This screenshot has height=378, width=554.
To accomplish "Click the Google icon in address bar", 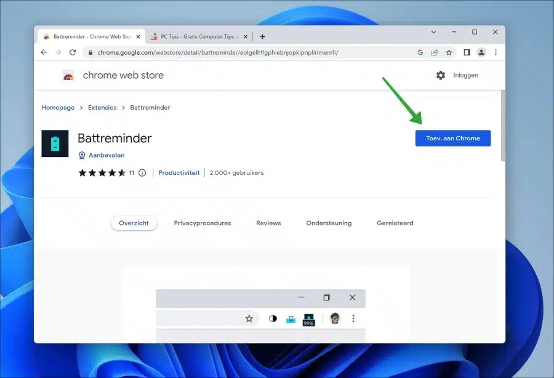I will [420, 52].
